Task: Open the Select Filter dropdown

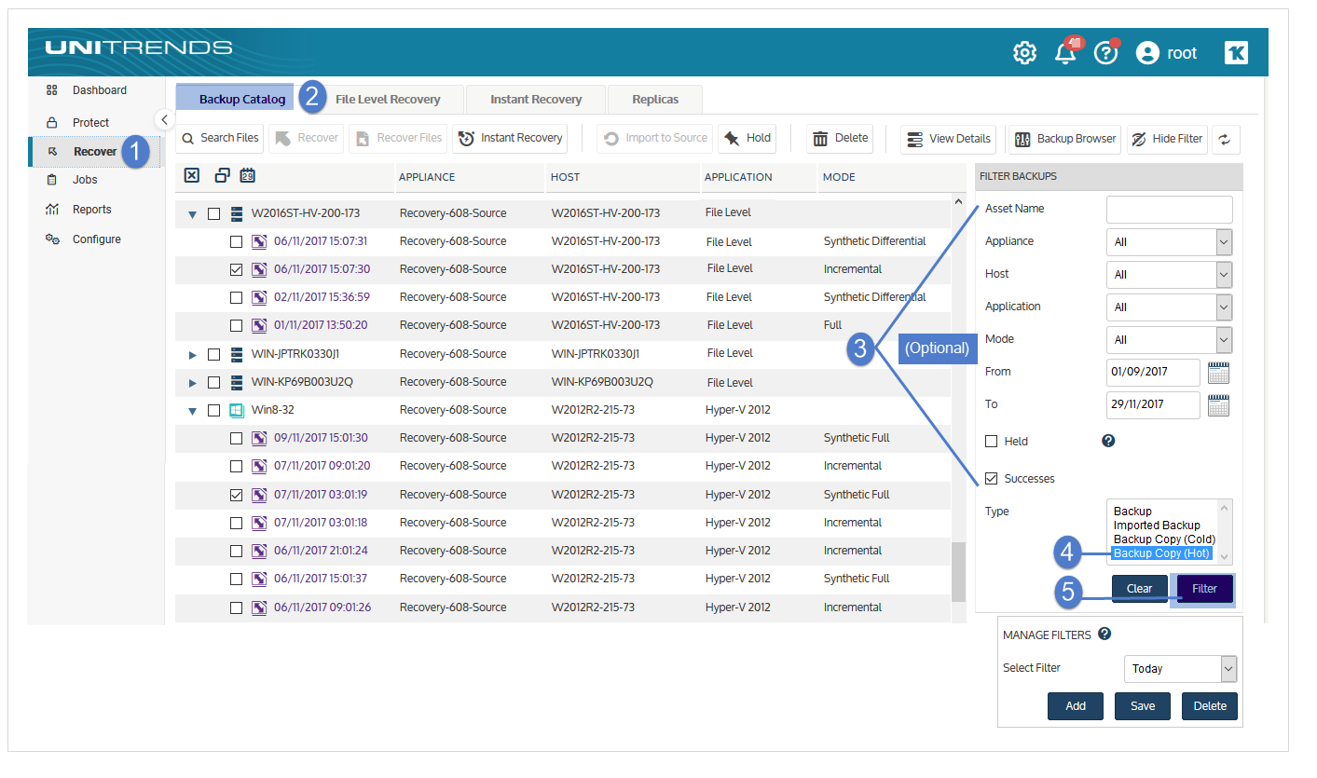Action: click(x=1180, y=669)
